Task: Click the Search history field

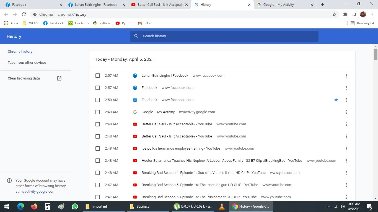Action: click(x=224, y=36)
